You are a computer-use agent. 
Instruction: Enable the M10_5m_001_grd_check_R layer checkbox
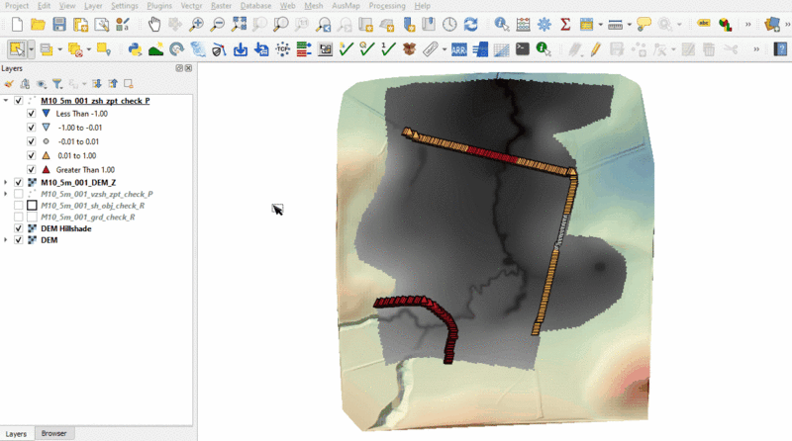click(x=19, y=217)
